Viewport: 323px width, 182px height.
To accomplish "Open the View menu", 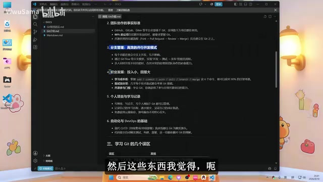I will tap(75, 4).
